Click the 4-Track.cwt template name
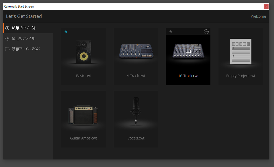The width and height of the screenshot is (274, 167). pyautogui.click(x=136, y=76)
